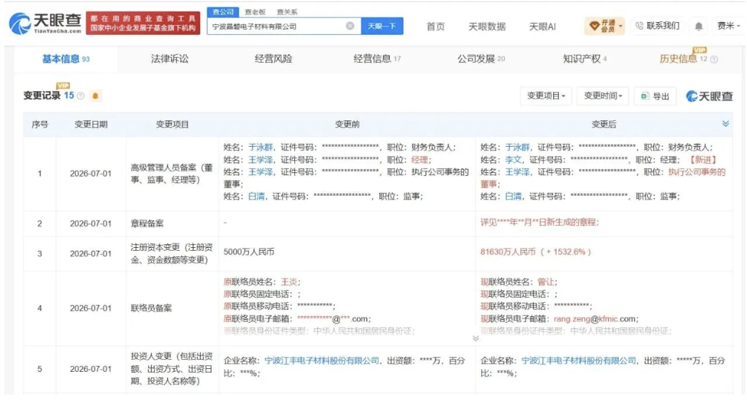
Task: Open 宁波江丰电子材料股份有限公司 link in 变更前
Action: tap(322, 361)
